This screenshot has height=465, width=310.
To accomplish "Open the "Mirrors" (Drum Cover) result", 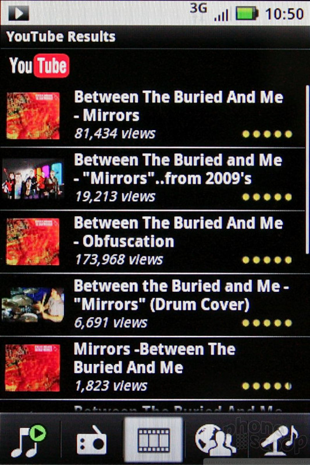I will 152,305.
